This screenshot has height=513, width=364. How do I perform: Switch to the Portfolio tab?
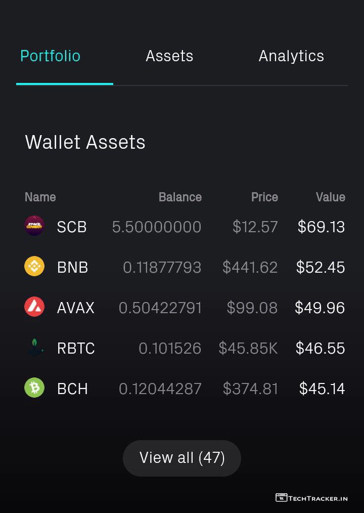[x=50, y=56]
